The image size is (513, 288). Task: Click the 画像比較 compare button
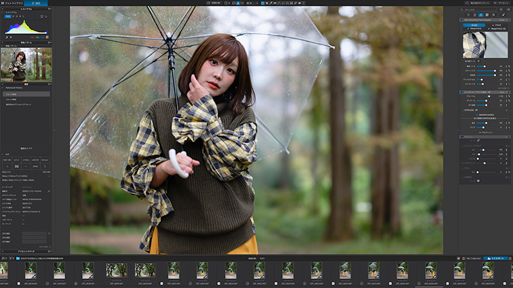(x=214, y=3)
